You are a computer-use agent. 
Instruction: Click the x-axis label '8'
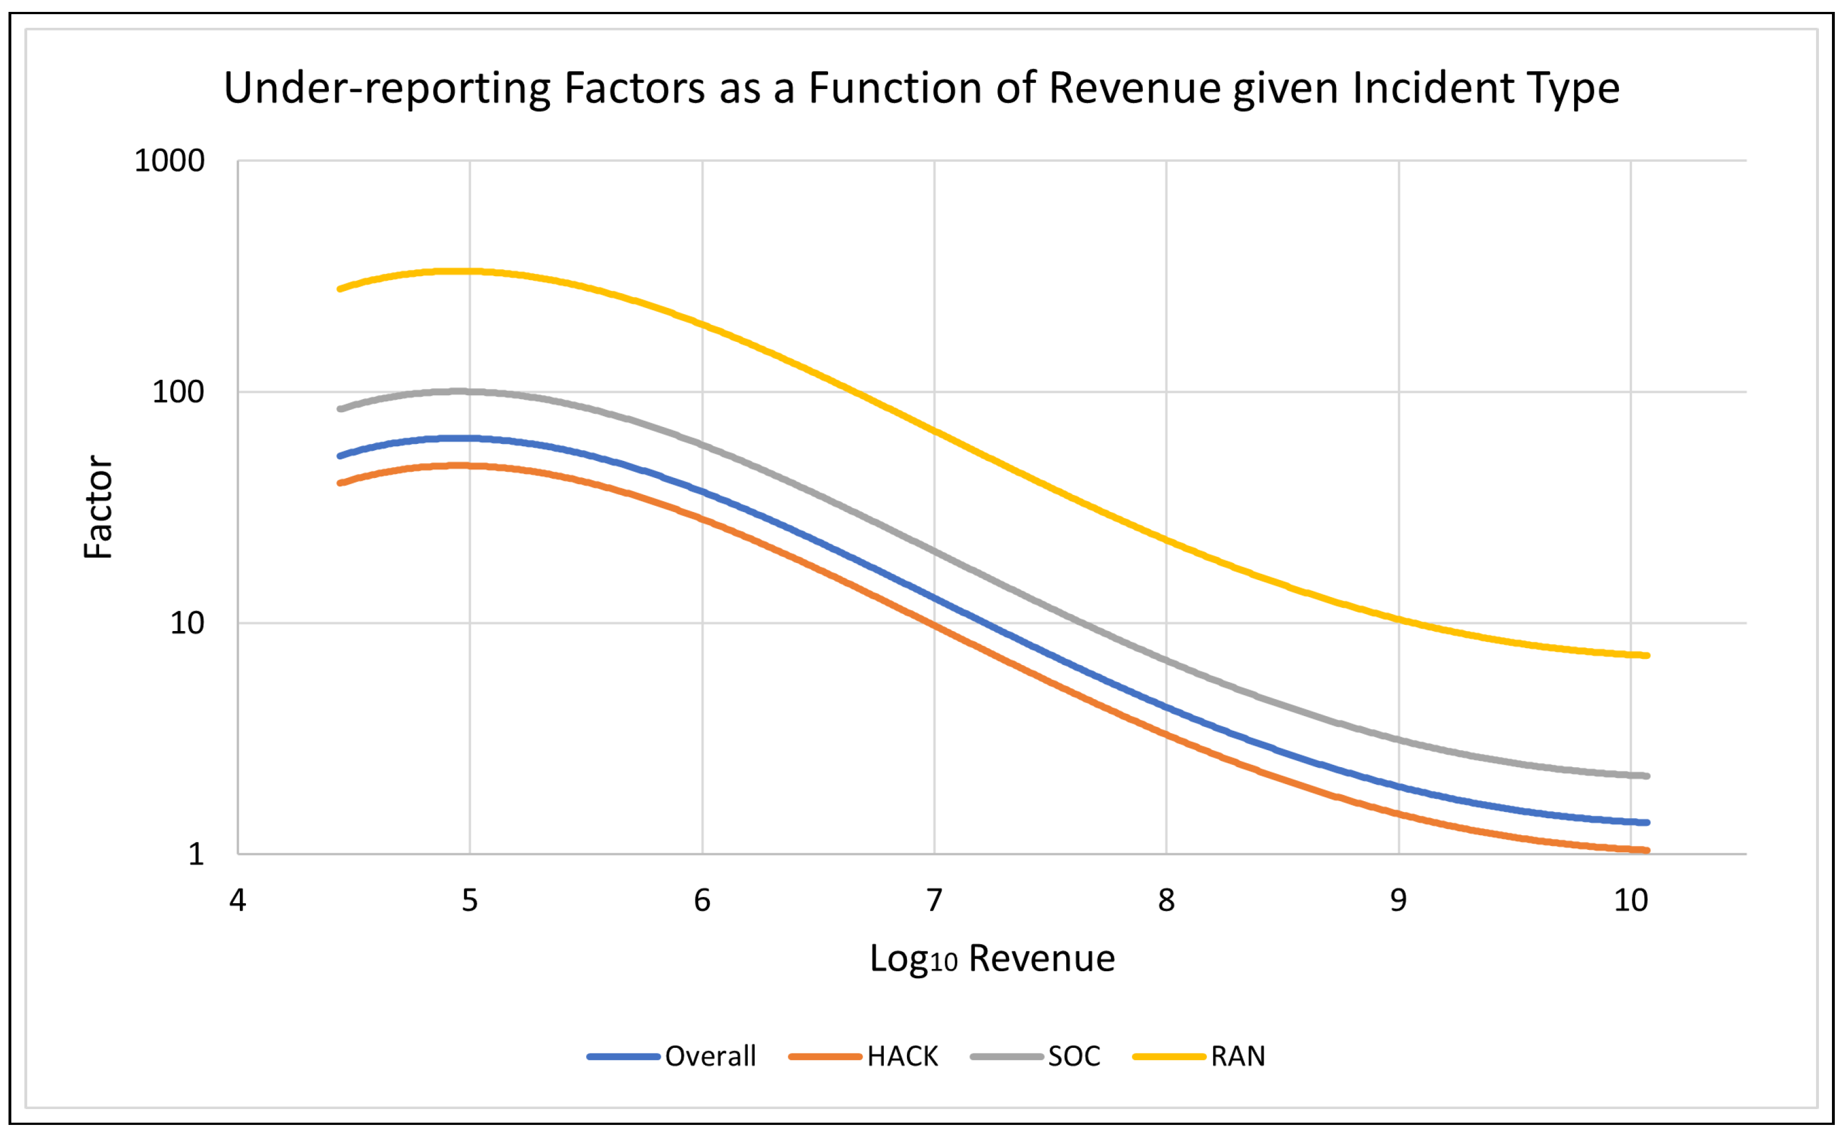[x=1166, y=901]
